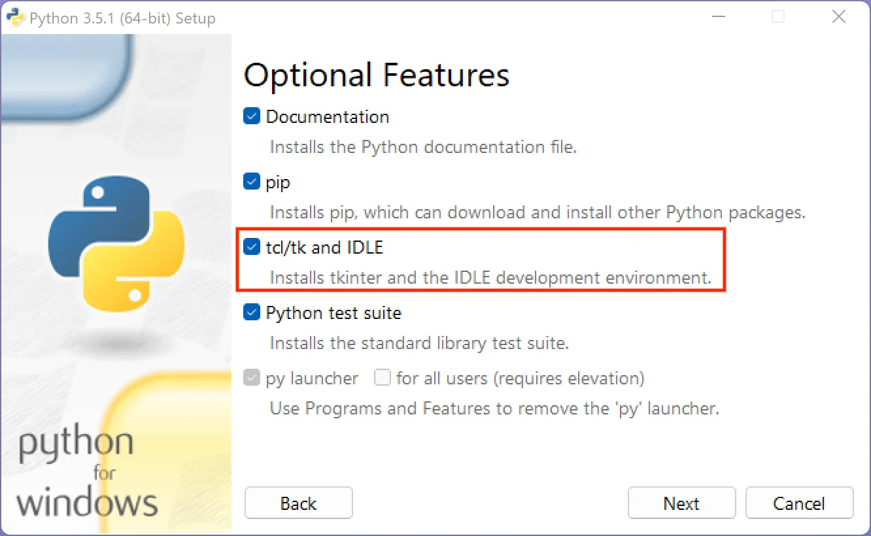The height and width of the screenshot is (536, 871).
Task: Click the Documentation checkmark icon
Action: (251, 116)
